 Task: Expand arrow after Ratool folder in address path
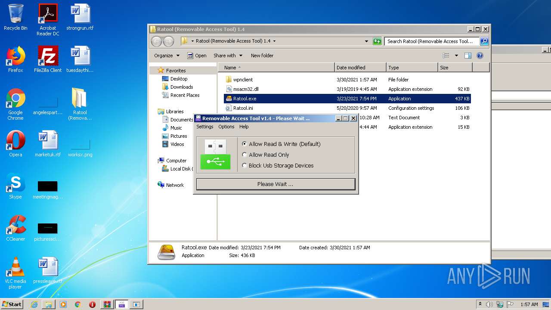click(x=274, y=41)
